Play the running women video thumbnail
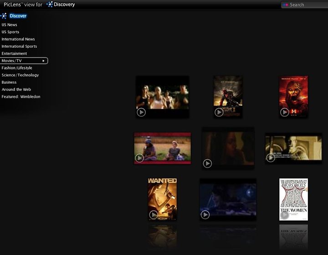The image size is (328, 255). [141, 112]
